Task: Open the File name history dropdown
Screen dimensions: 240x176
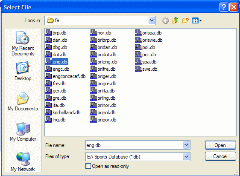Action: pos(187,145)
